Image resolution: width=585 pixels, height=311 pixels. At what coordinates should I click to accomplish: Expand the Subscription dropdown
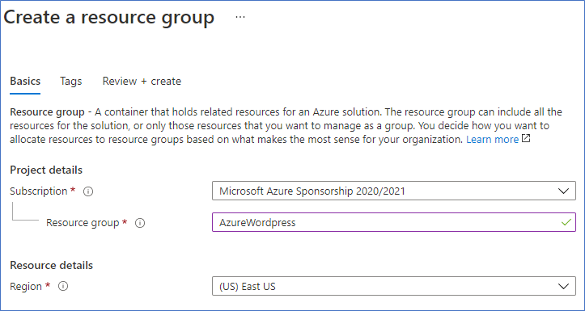pos(394,191)
